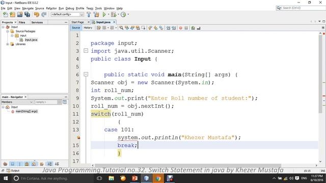The image size is (326, 183).
Task: Open the Profile Project dropdown arrow
Action: [x=128, y=14]
